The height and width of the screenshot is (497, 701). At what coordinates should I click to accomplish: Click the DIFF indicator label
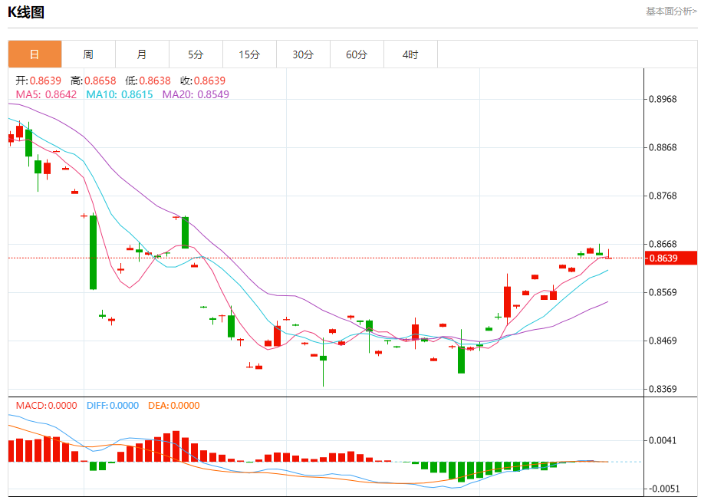pyautogui.click(x=112, y=406)
